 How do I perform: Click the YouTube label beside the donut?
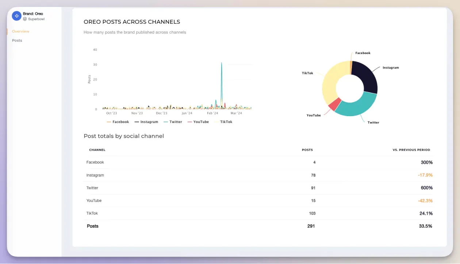click(x=314, y=115)
